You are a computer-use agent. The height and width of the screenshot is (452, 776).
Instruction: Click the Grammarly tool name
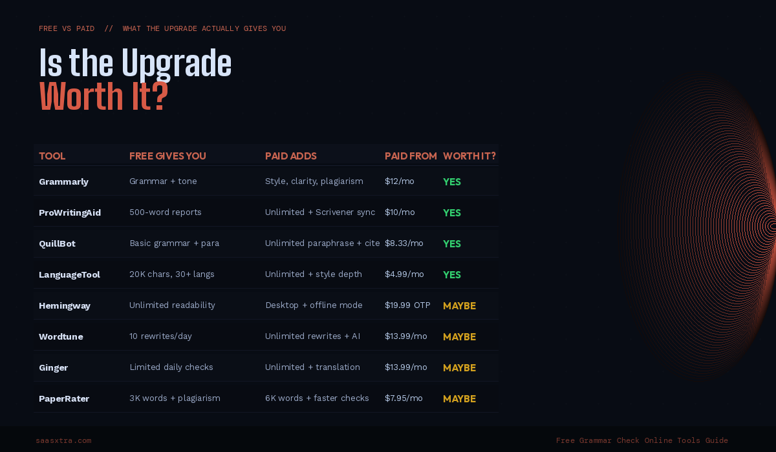tap(63, 181)
